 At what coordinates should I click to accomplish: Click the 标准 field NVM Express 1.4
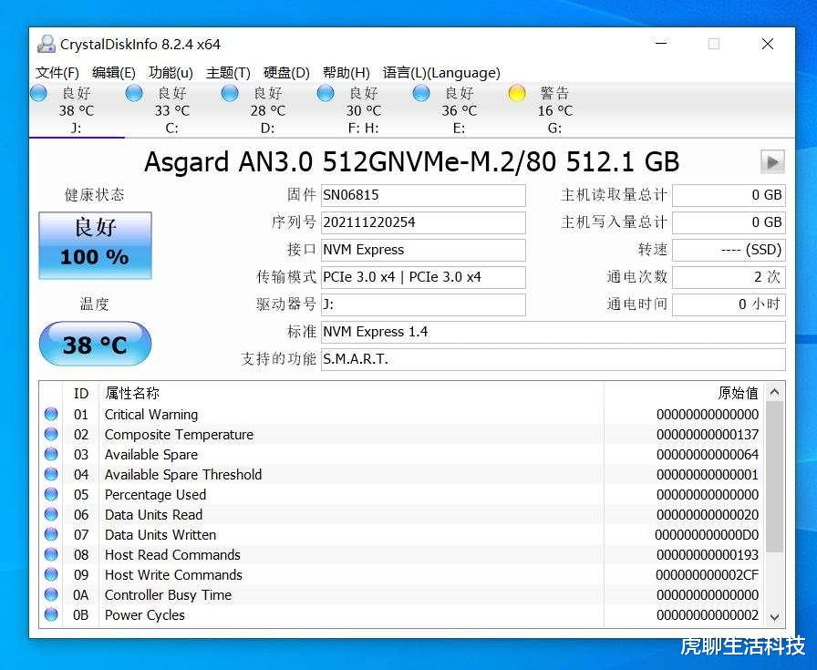pos(553,332)
